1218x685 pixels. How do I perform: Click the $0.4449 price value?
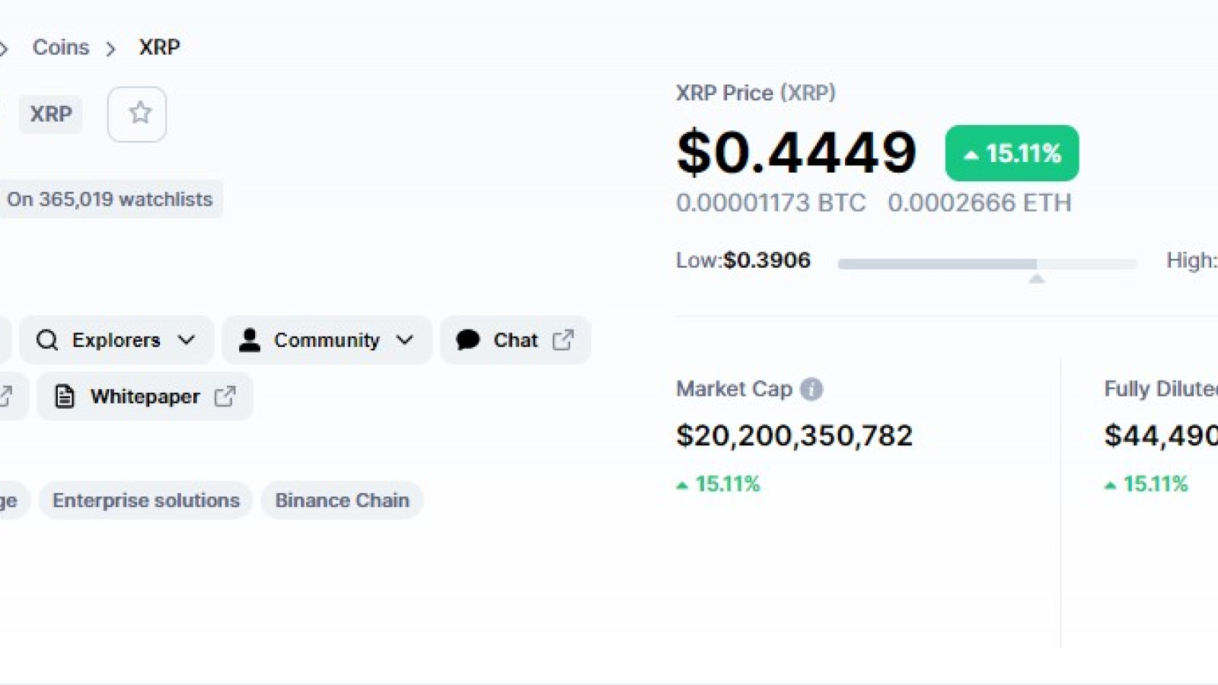click(x=797, y=152)
